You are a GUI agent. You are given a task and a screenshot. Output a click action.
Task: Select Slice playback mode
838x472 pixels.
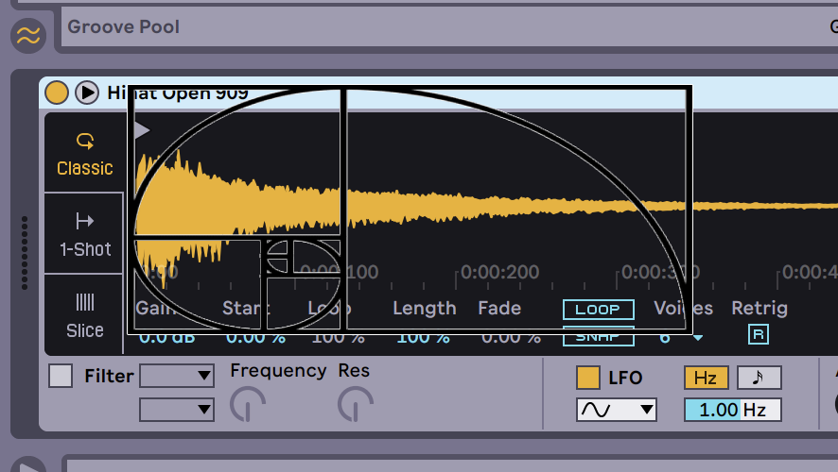pos(84,315)
